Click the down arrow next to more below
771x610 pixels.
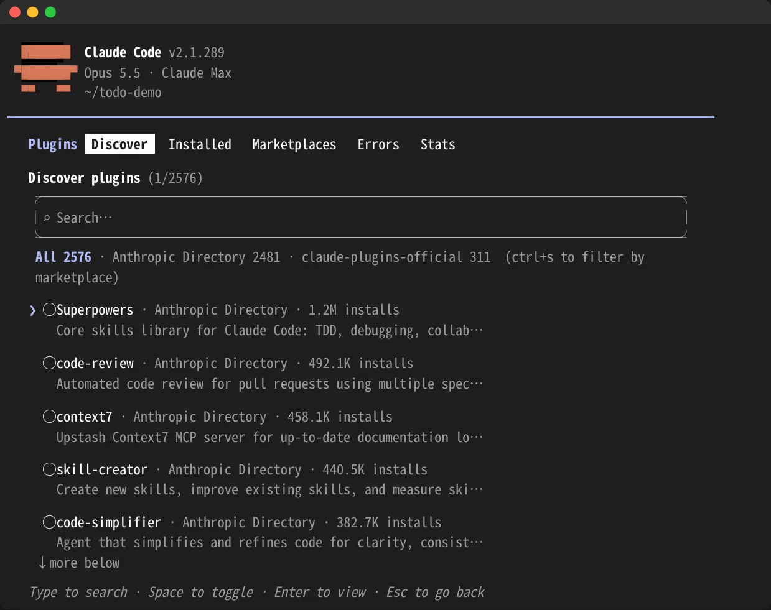pos(42,563)
